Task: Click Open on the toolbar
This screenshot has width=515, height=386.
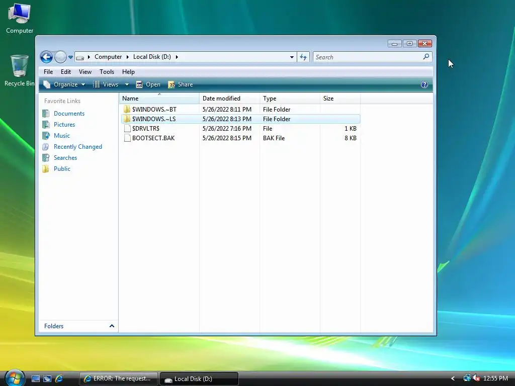Action: (x=148, y=84)
